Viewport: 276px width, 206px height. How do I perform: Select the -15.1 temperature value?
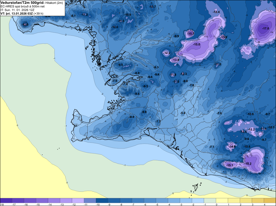(230, 165)
